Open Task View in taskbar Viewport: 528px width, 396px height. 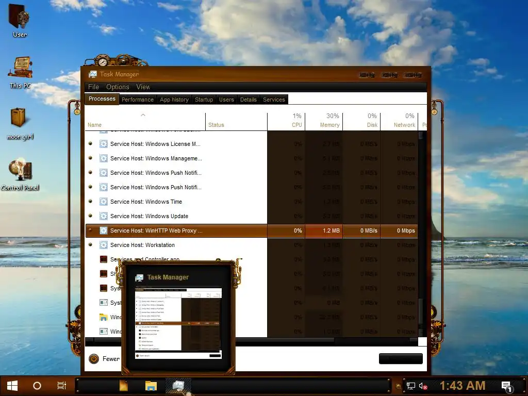(62, 386)
